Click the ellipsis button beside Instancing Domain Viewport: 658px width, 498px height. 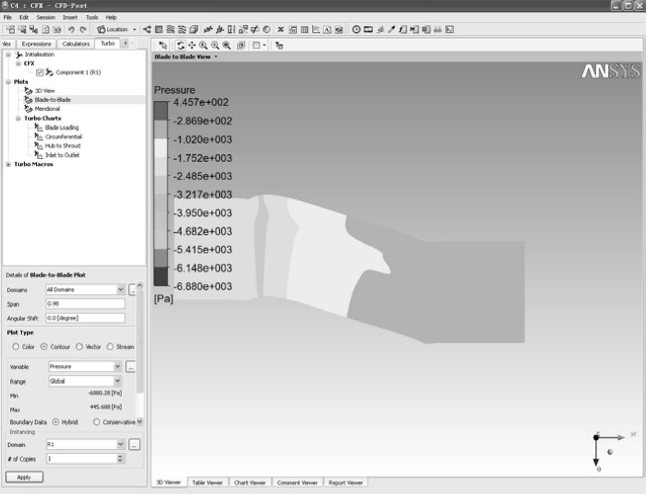pyautogui.click(x=134, y=444)
